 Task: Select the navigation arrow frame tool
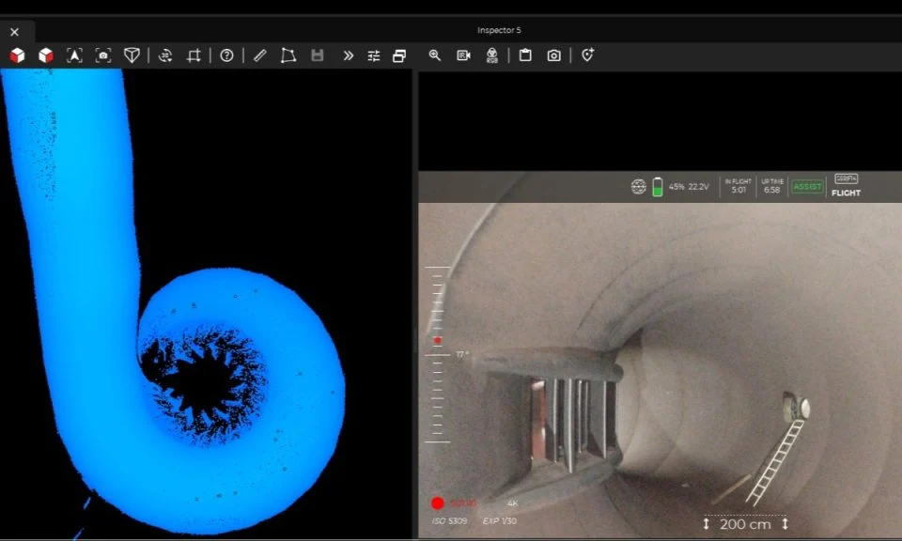coord(74,55)
